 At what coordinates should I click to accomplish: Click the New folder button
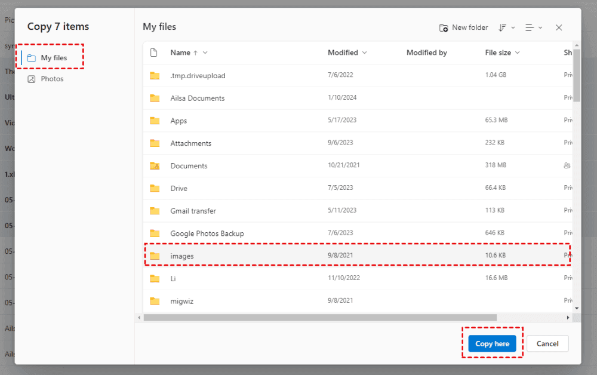463,27
